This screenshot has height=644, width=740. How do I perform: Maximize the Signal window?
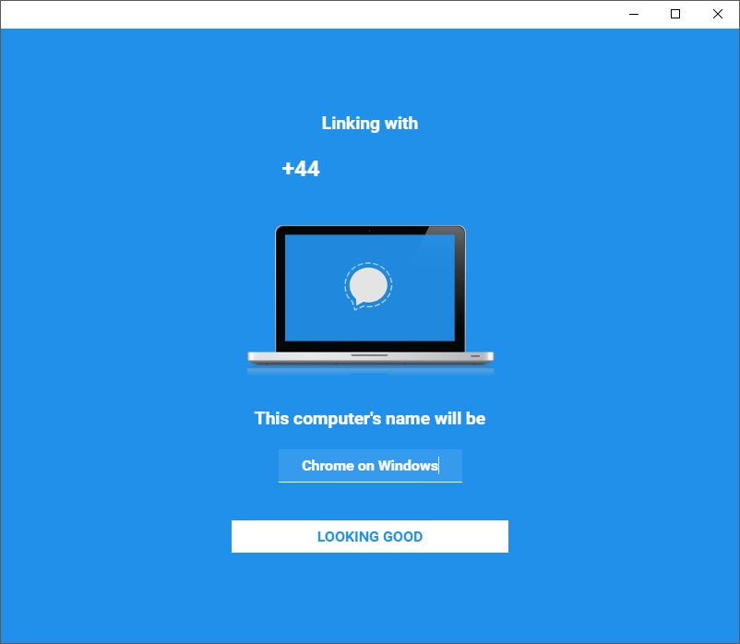[675, 14]
